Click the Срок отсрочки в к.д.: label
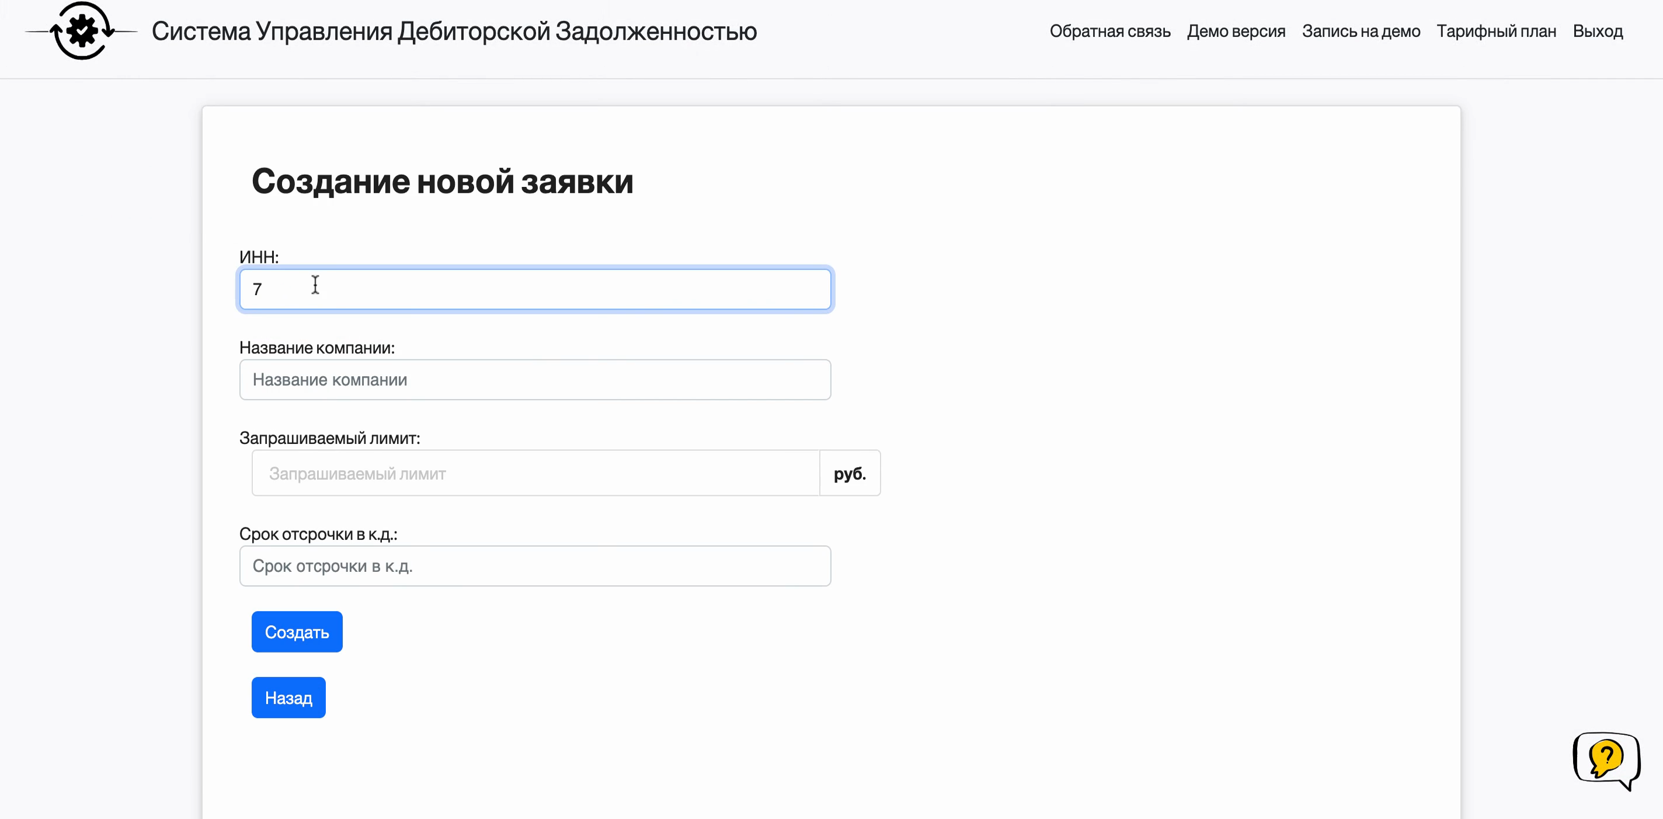The image size is (1663, 819). (x=318, y=534)
